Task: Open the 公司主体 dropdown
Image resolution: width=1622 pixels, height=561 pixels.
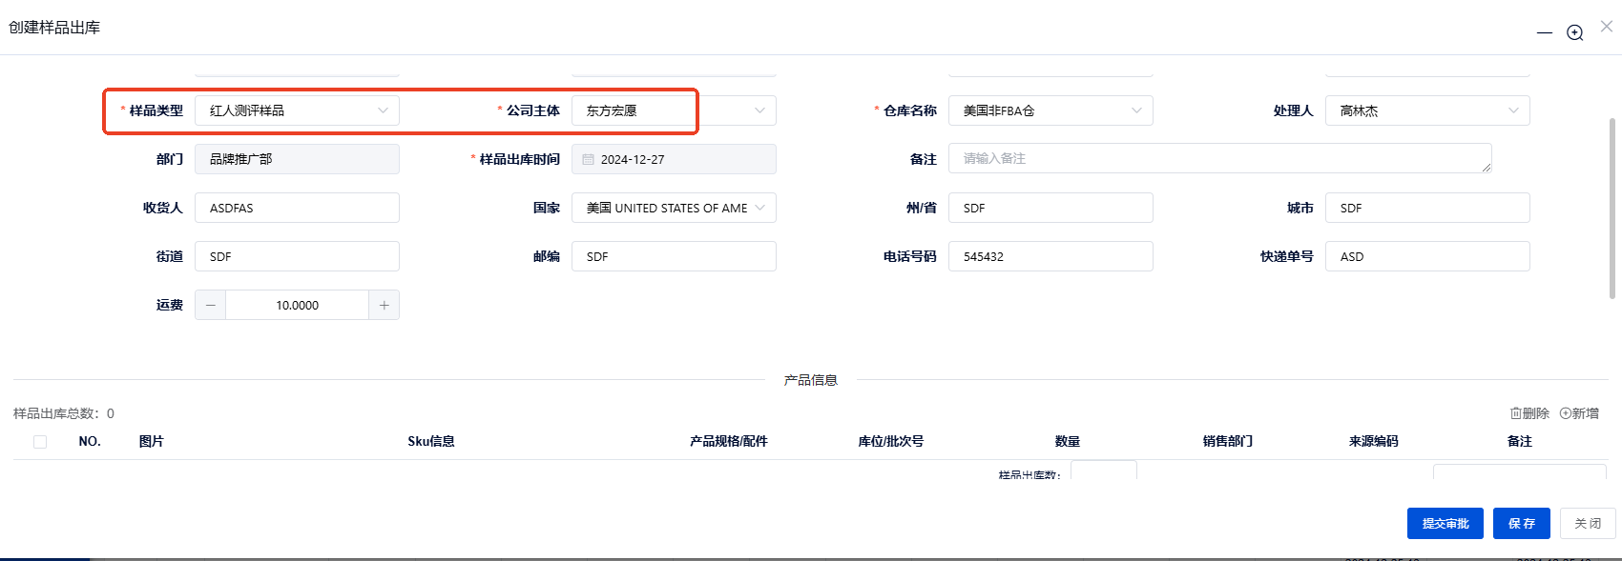Action: [x=674, y=110]
